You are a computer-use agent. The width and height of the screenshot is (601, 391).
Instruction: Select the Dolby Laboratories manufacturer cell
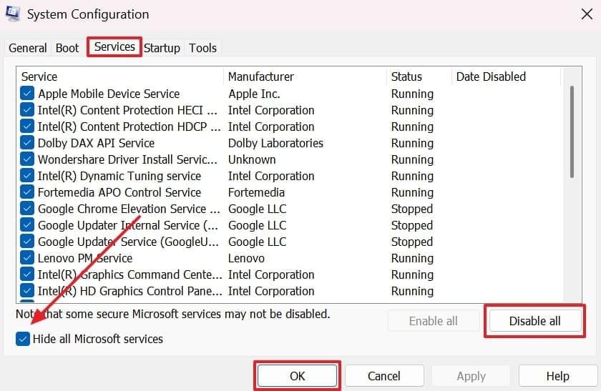tap(276, 143)
